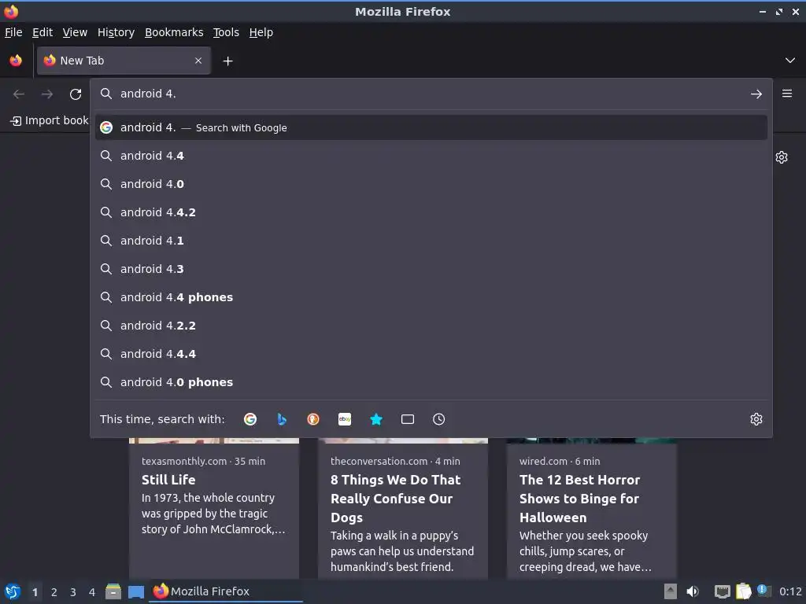Open file manager from taskbar
The image size is (806, 604).
tap(113, 591)
